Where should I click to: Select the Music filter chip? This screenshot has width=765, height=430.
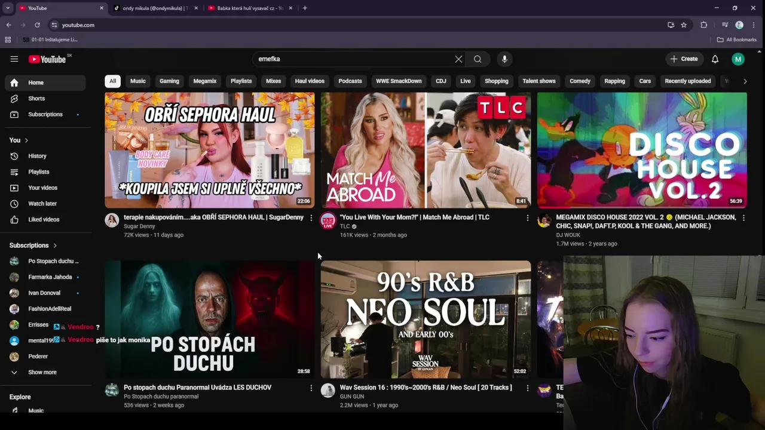pos(138,81)
